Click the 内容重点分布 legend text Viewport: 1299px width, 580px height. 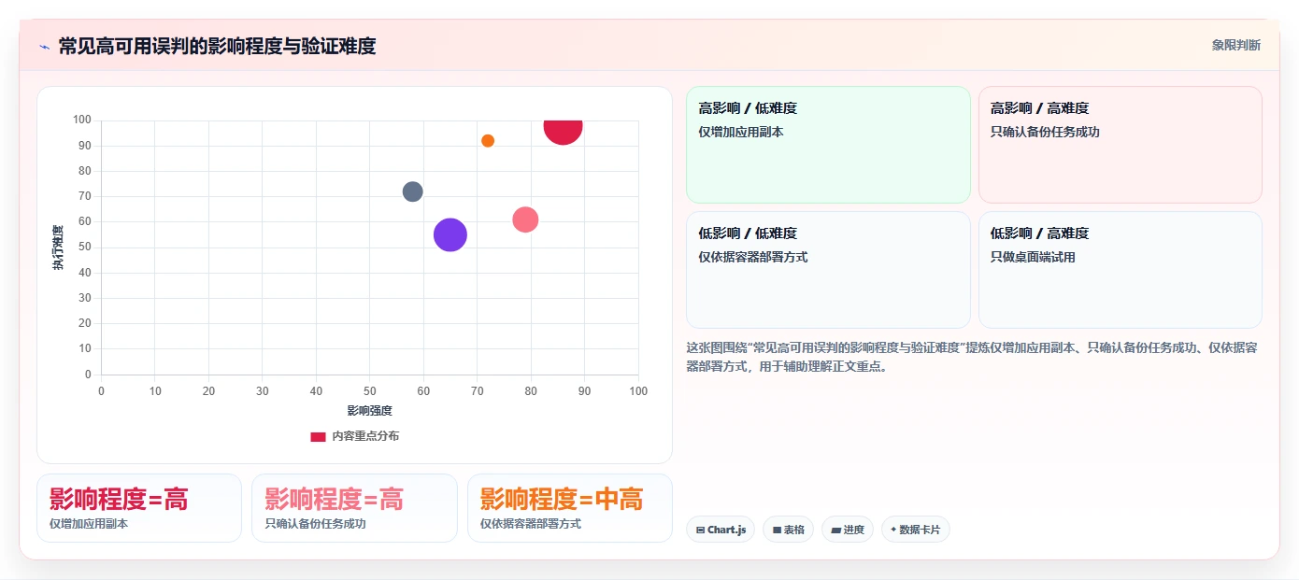[x=365, y=436]
